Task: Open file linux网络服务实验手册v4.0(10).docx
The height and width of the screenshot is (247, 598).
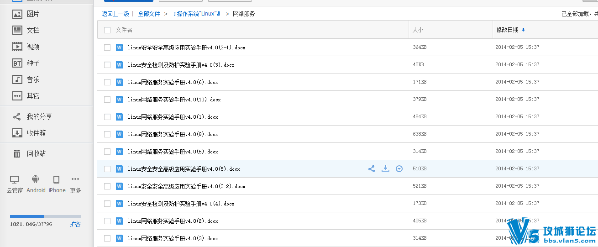Action: (x=174, y=100)
